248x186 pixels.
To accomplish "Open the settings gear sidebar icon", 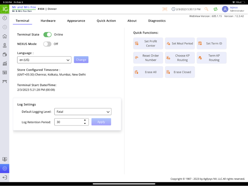I will (x=4, y=168).
